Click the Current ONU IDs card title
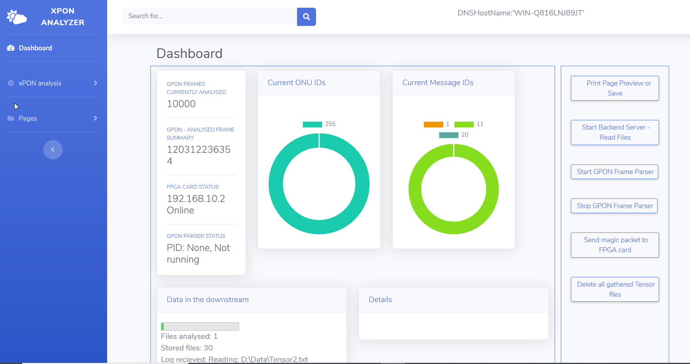Viewport: 690px width, 364px height. (297, 83)
